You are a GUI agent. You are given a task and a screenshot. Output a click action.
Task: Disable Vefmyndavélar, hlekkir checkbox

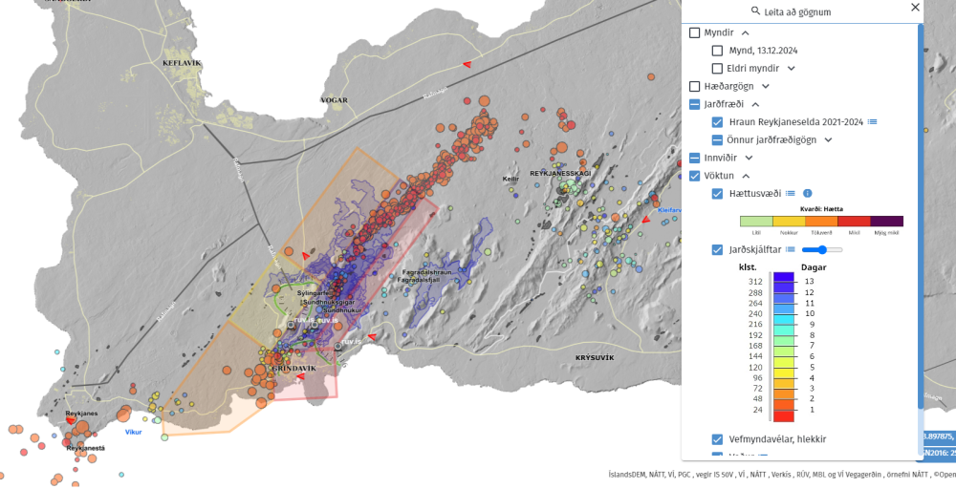point(717,439)
